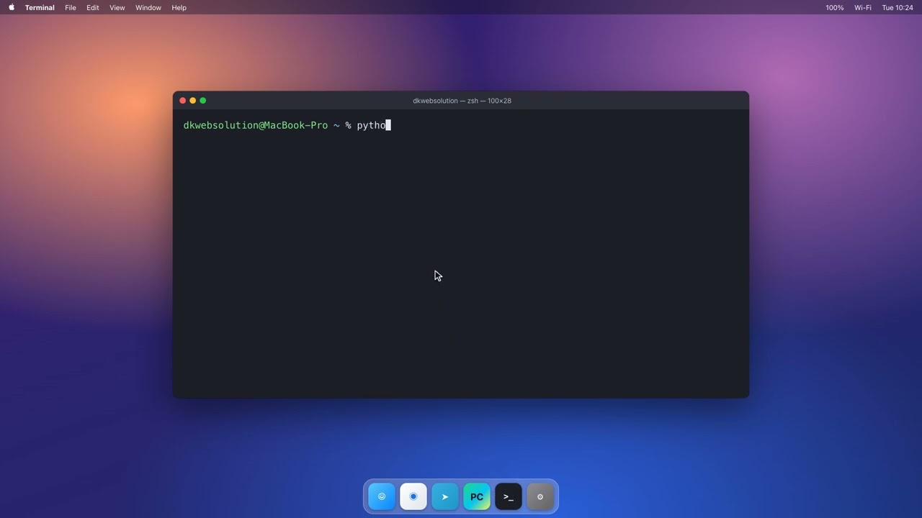This screenshot has height=518, width=922.
Task: Click the Terminal window title text
Action: point(462,101)
